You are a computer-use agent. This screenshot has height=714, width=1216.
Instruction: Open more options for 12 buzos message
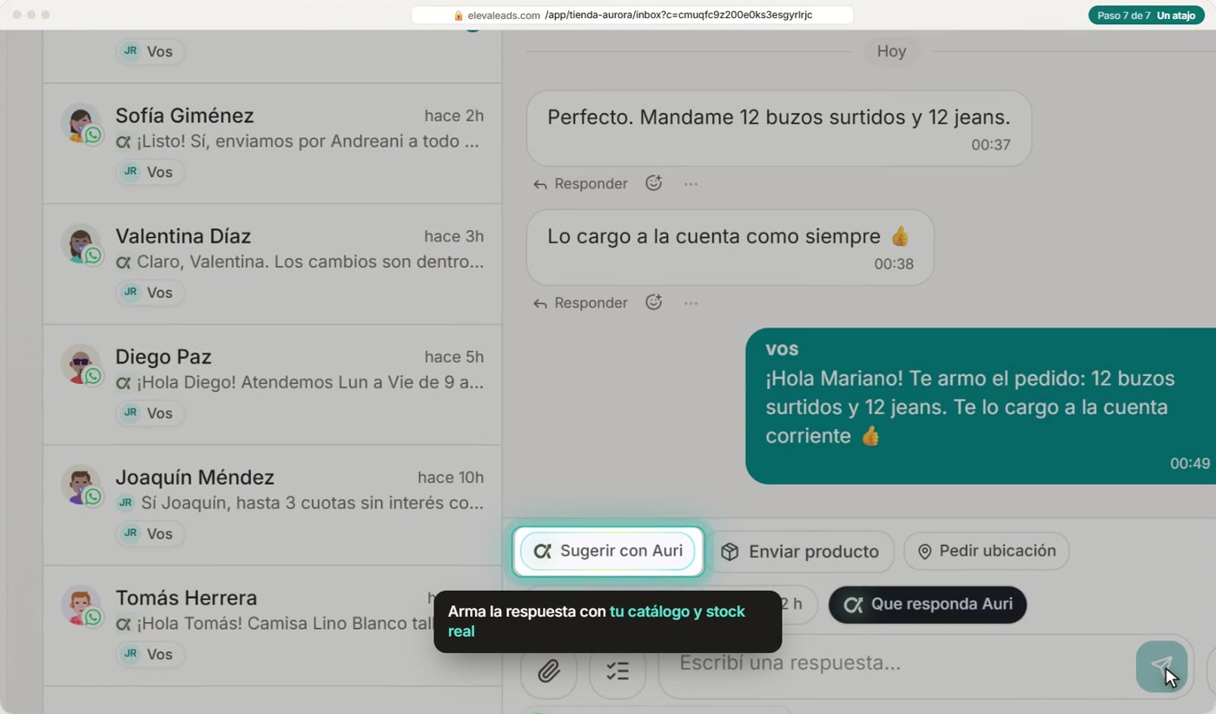pos(691,184)
